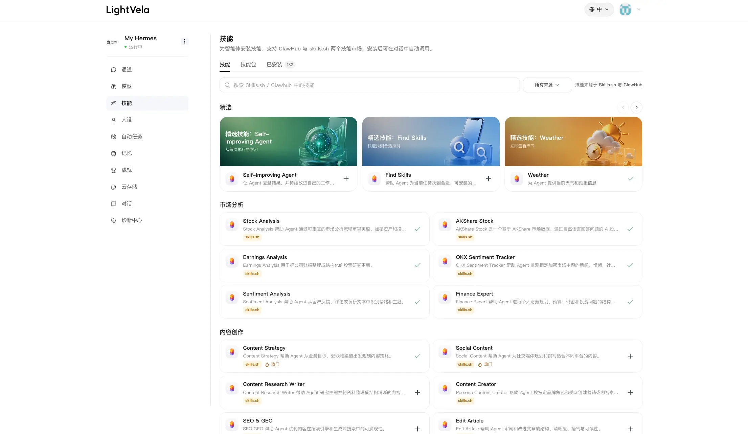748x434 pixels.
Task: Click the 运行中 status text
Action: [135, 47]
